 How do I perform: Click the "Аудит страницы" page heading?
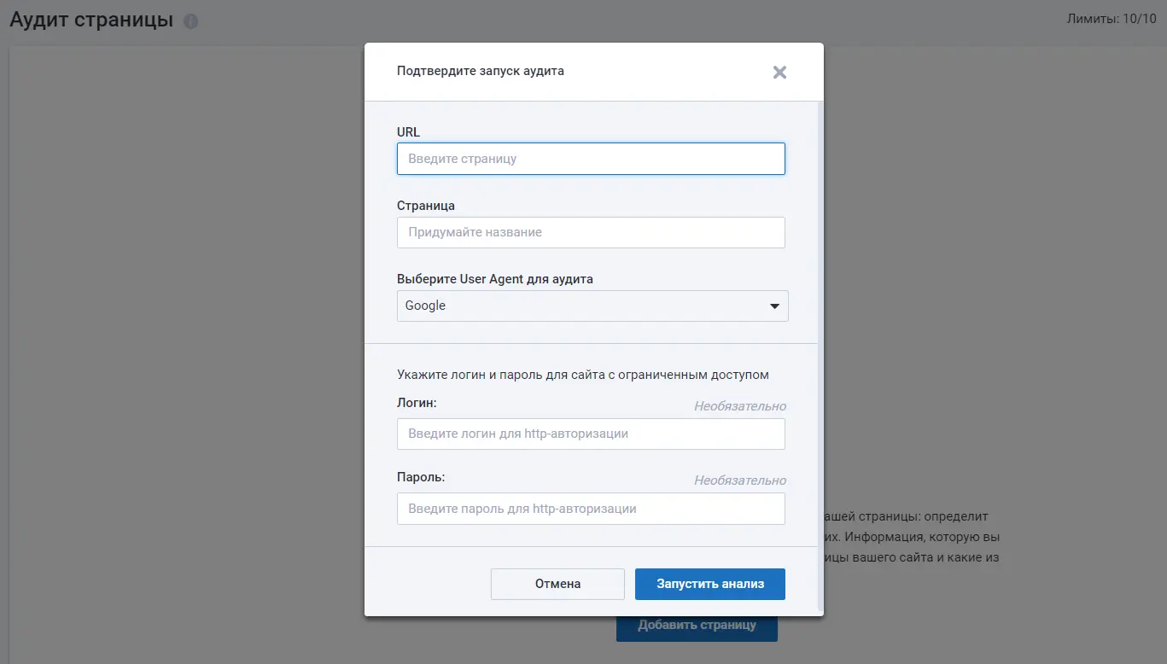91,20
